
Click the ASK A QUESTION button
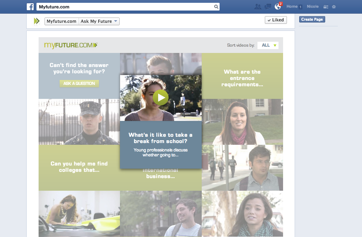[79, 83]
